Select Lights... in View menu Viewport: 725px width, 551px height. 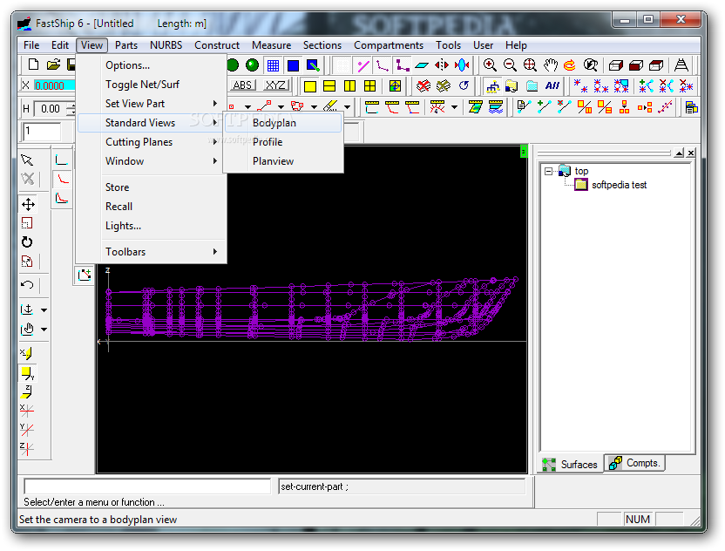pos(152,226)
